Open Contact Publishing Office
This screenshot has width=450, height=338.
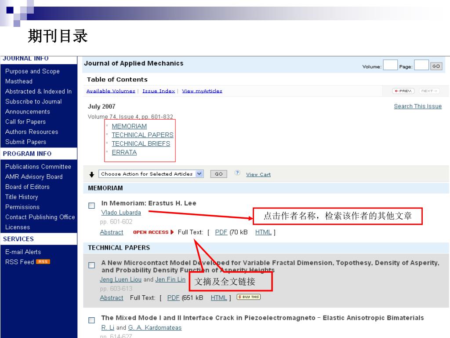pos(40,217)
